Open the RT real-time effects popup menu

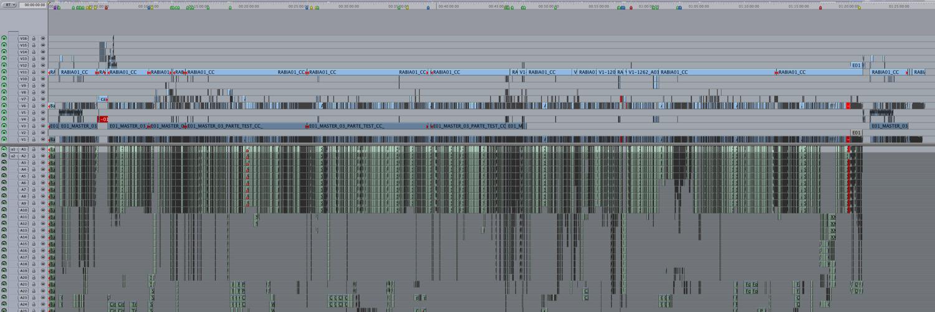(x=11, y=4)
